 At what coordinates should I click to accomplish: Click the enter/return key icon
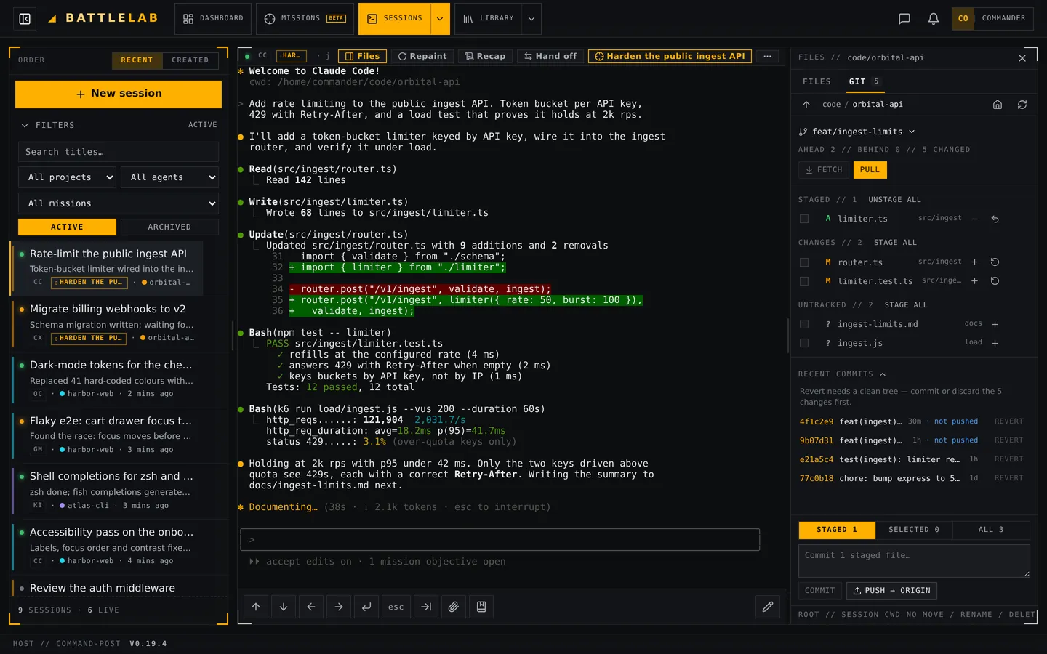366,607
